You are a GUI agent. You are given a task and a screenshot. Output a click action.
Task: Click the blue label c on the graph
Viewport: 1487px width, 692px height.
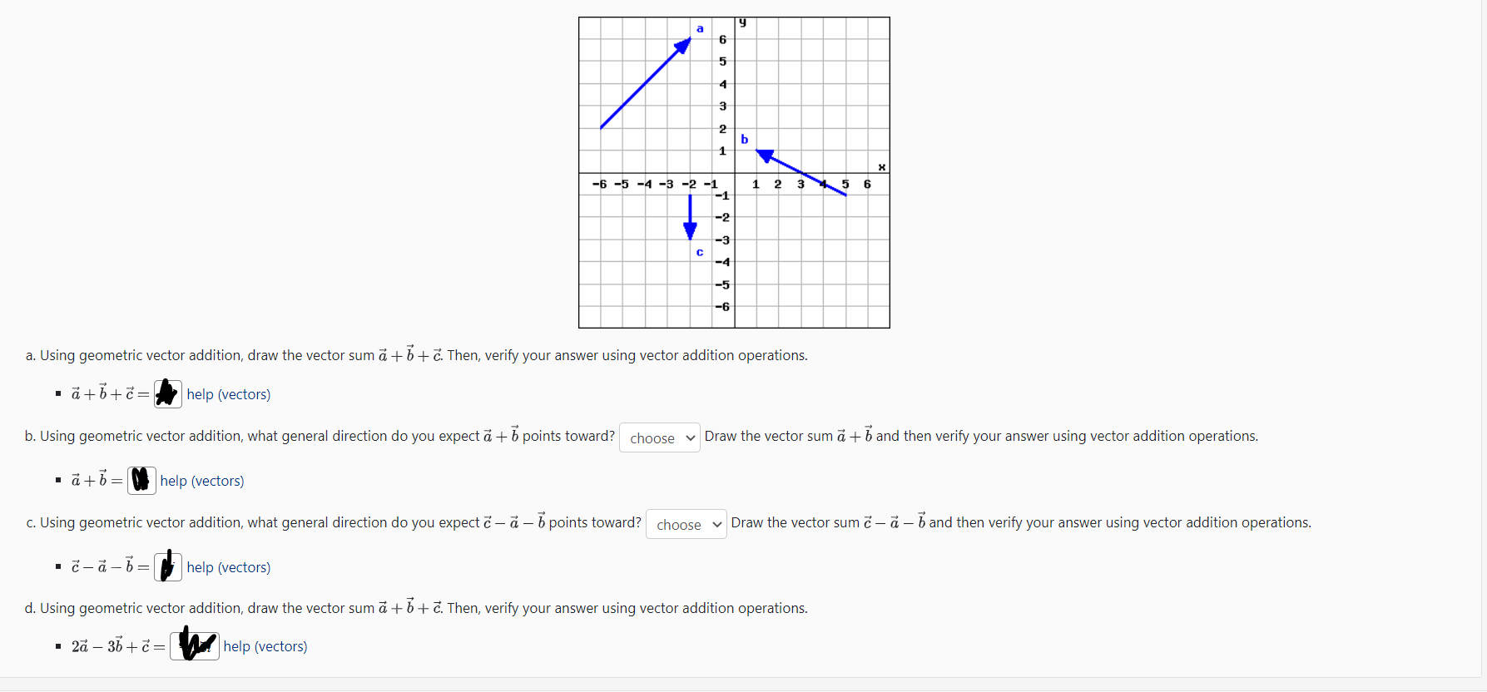coord(699,253)
